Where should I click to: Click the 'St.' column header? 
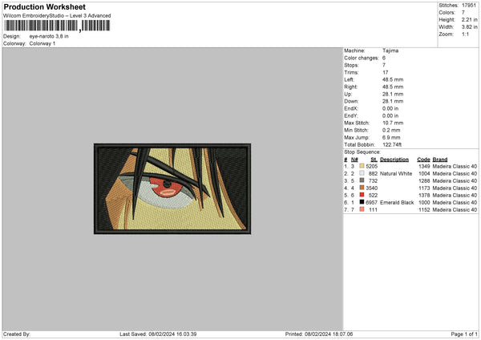click(x=374, y=160)
